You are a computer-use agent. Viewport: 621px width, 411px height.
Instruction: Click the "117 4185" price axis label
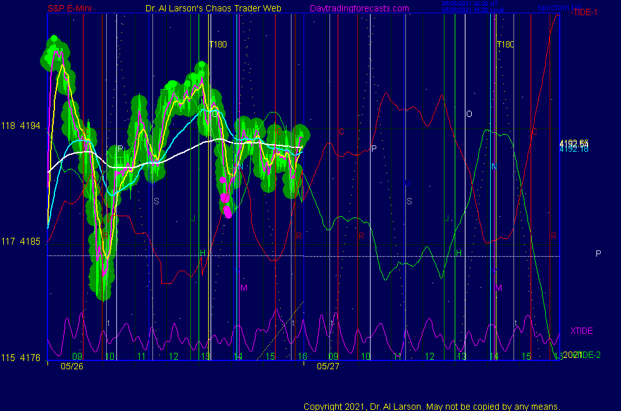point(21,241)
